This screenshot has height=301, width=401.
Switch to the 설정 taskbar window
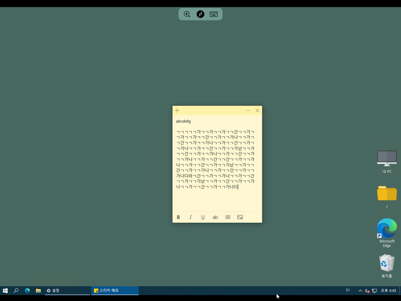(67, 291)
